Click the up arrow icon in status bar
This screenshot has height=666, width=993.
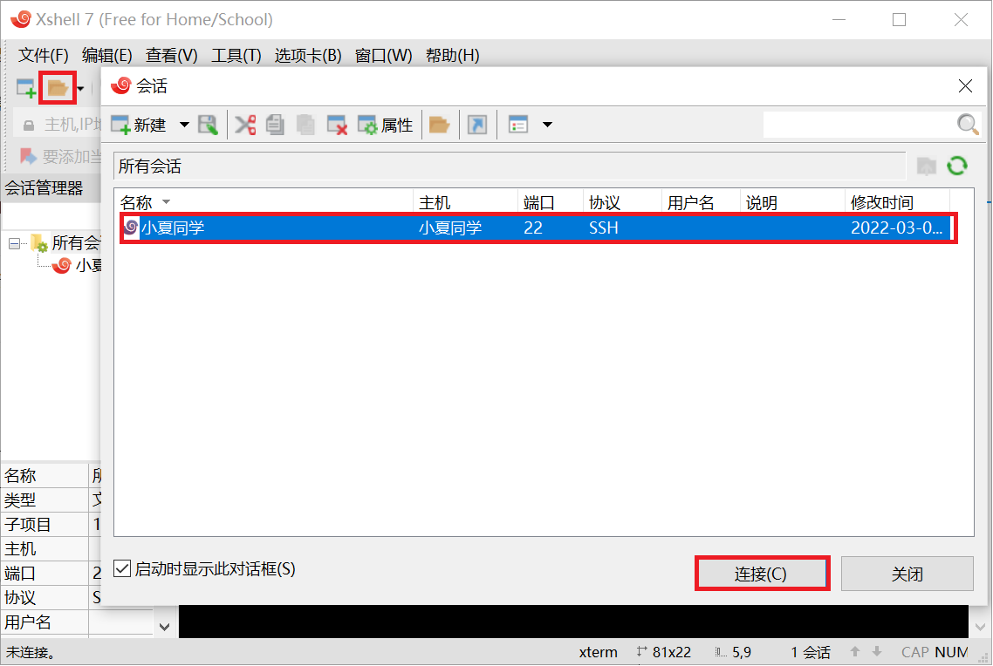[x=855, y=651]
